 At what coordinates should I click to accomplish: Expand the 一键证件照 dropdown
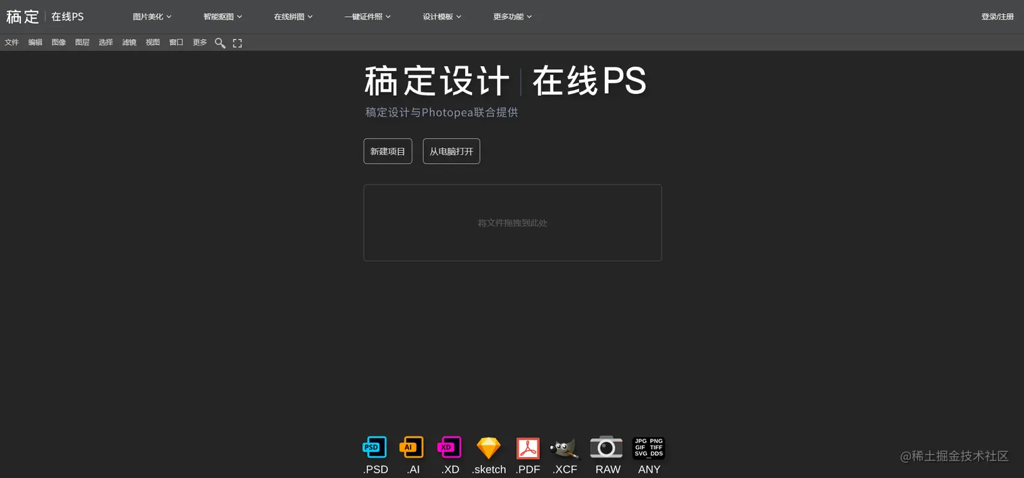(x=368, y=16)
